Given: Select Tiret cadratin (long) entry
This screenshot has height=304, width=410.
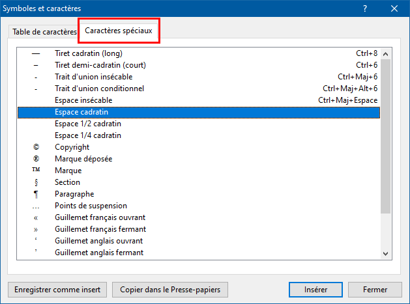Looking at the screenshot, I should click(88, 53).
